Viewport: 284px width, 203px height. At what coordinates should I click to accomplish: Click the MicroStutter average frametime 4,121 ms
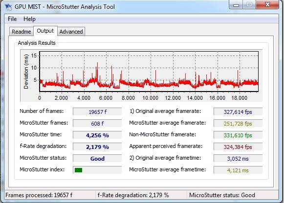point(238,170)
